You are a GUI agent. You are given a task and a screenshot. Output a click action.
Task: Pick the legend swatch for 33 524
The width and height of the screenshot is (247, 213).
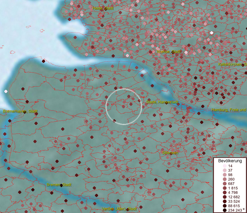point(225,201)
